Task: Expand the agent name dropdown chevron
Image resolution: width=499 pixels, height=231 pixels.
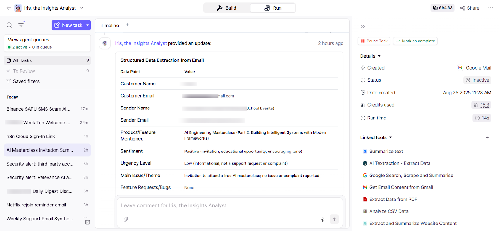Action: [82, 8]
